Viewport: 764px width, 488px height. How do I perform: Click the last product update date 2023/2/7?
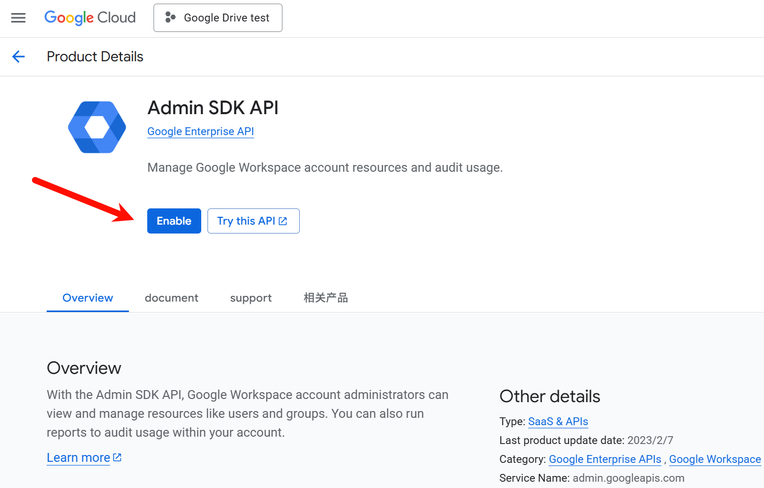pyautogui.click(x=650, y=440)
